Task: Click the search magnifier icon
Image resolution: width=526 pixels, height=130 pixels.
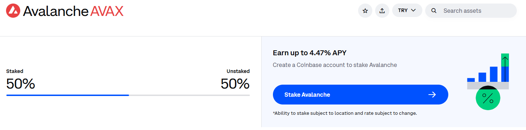Action: [x=434, y=11]
